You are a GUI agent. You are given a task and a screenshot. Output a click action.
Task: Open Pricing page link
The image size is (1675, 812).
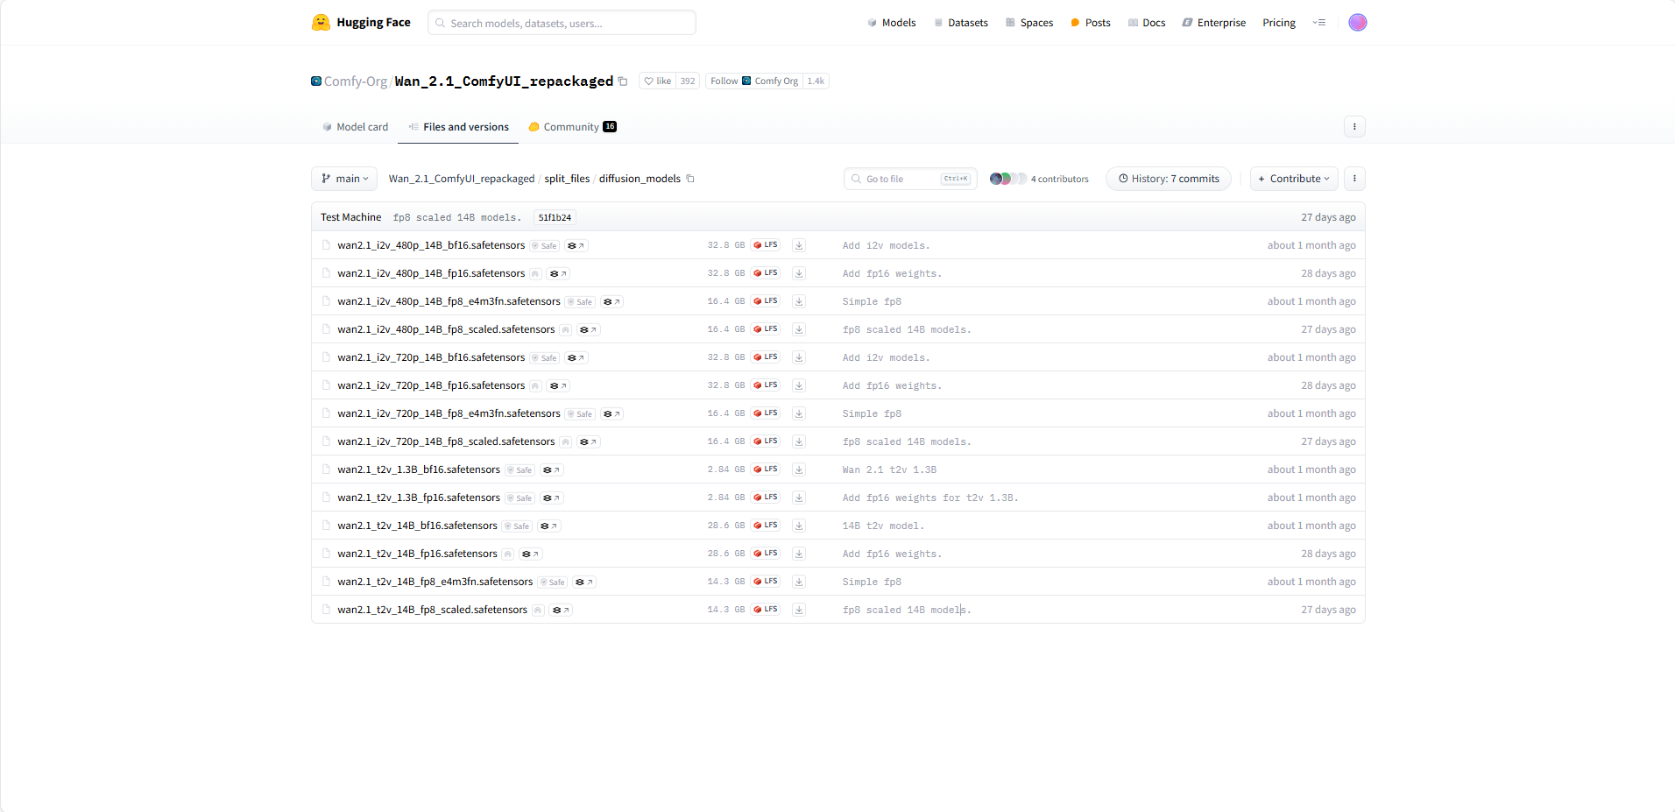tap(1279, 23)
